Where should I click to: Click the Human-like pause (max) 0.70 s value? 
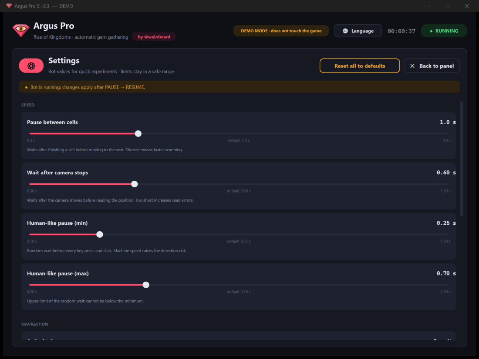click(446, 274)
